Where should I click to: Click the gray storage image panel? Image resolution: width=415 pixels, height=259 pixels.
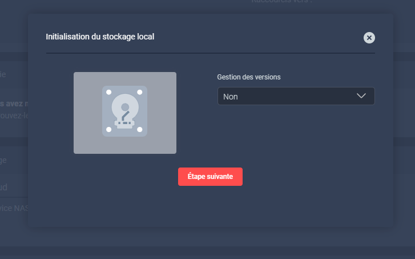pos(86,143)
